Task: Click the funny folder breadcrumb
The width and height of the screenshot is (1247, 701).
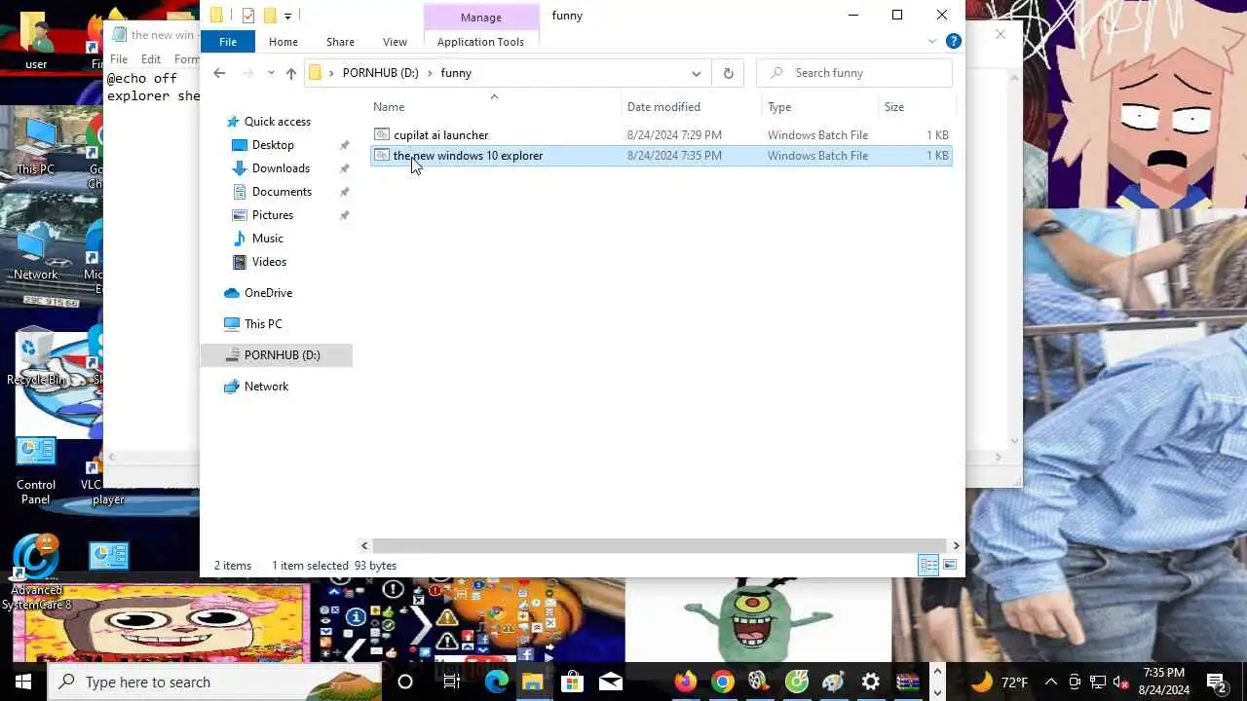Action: click(x=456, y=73)
